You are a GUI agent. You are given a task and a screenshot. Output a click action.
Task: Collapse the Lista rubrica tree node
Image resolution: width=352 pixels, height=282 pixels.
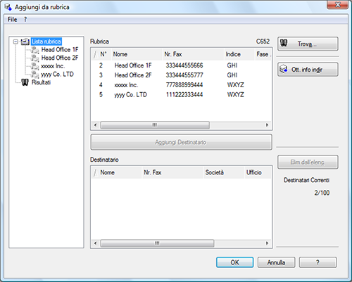point(15,41)
